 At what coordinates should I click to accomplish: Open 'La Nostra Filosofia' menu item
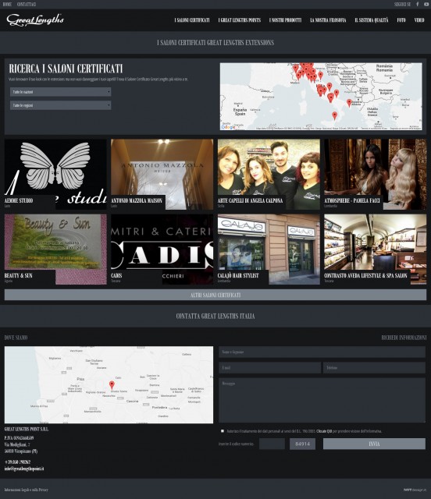(x=328, y=20)
